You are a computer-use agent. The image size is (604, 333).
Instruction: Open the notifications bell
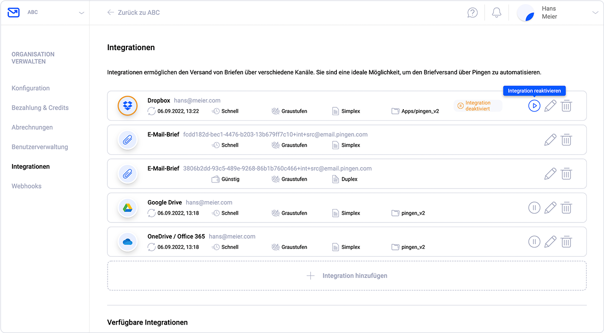[x=497, y=13]
